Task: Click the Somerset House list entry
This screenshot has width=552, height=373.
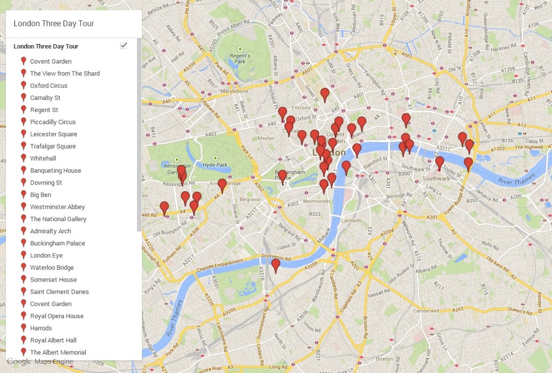Action: [53, 279]
